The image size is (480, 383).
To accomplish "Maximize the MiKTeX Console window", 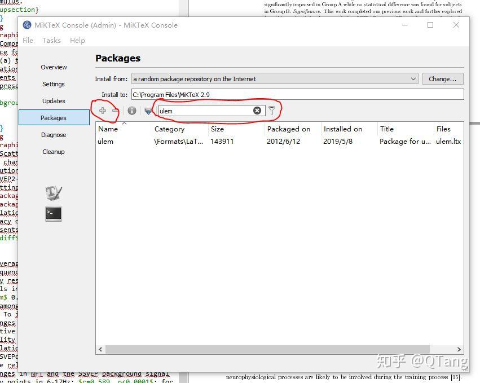I will (x=430, y=25).
